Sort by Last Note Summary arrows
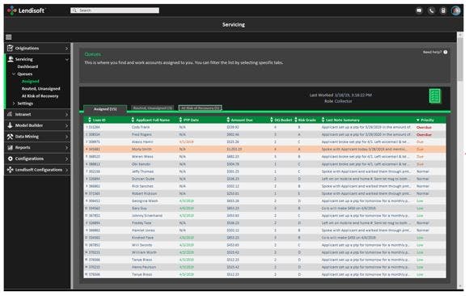The width and height of the screenshot is (469, 296). click(x=323, y=120)
